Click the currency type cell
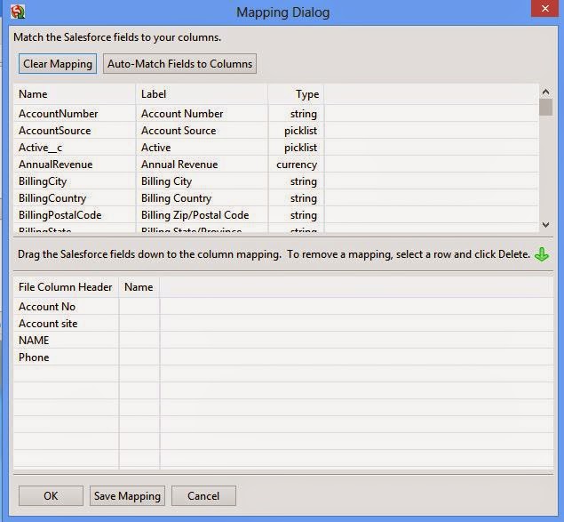Image resolution: width=564 pixels, height=522 pixels. point(297,165)
